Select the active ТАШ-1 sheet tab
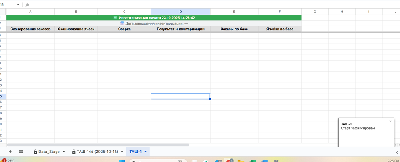Image resolution: width=400 pixels, height=162 pixels. coord(138,152)
